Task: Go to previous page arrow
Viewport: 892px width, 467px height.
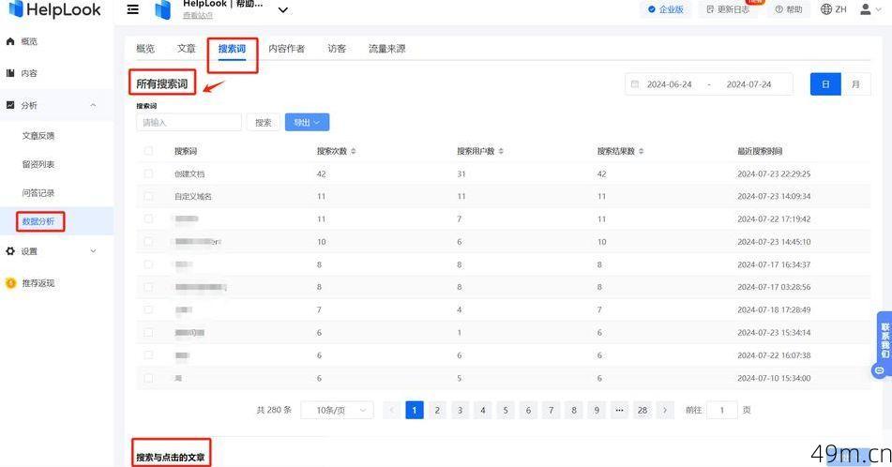Action: [392, 410]
